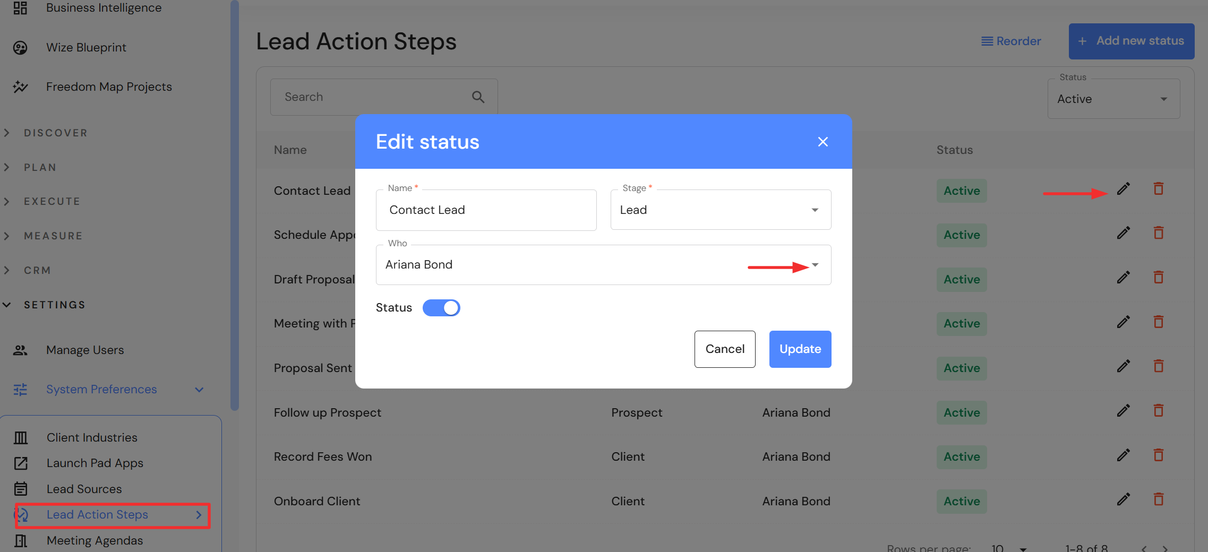Toggle the Status switch off
The height and width of the screenshot is (552, 1208).
point(441,308)
